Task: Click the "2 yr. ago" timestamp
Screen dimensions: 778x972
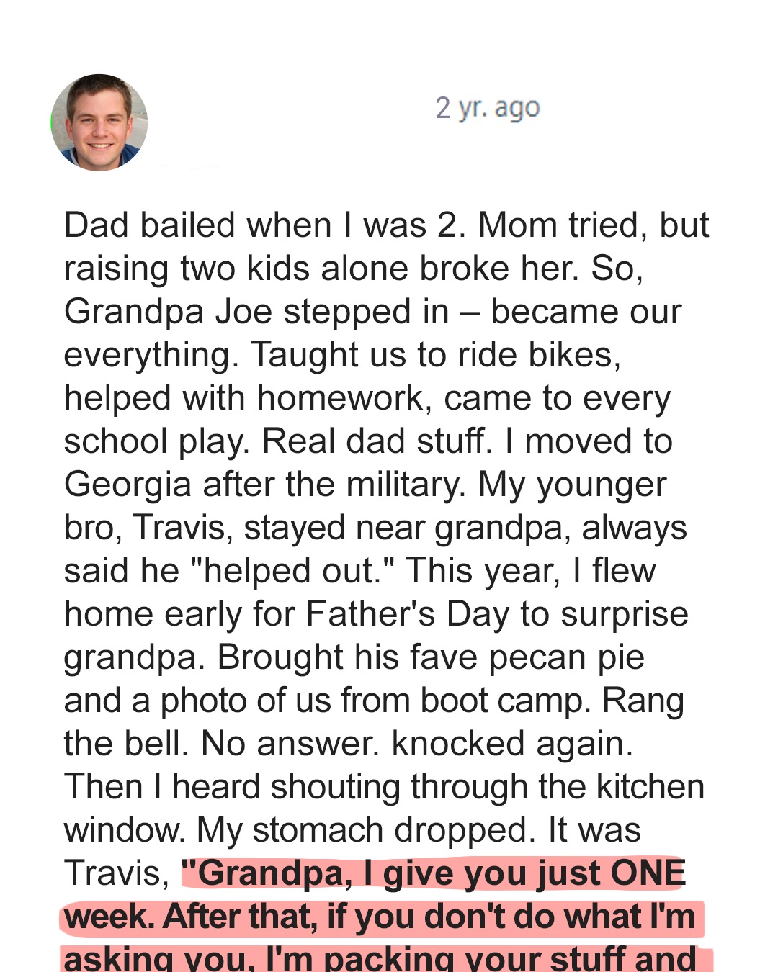Action: pyautogui.click(x=487, y=108)
